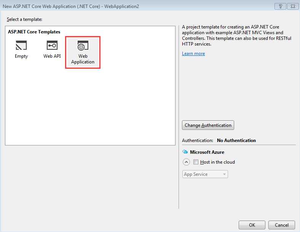This screenshot has width=300, height=232.
Task: Open the Learn more link
Action: click(x=193, y=54)
